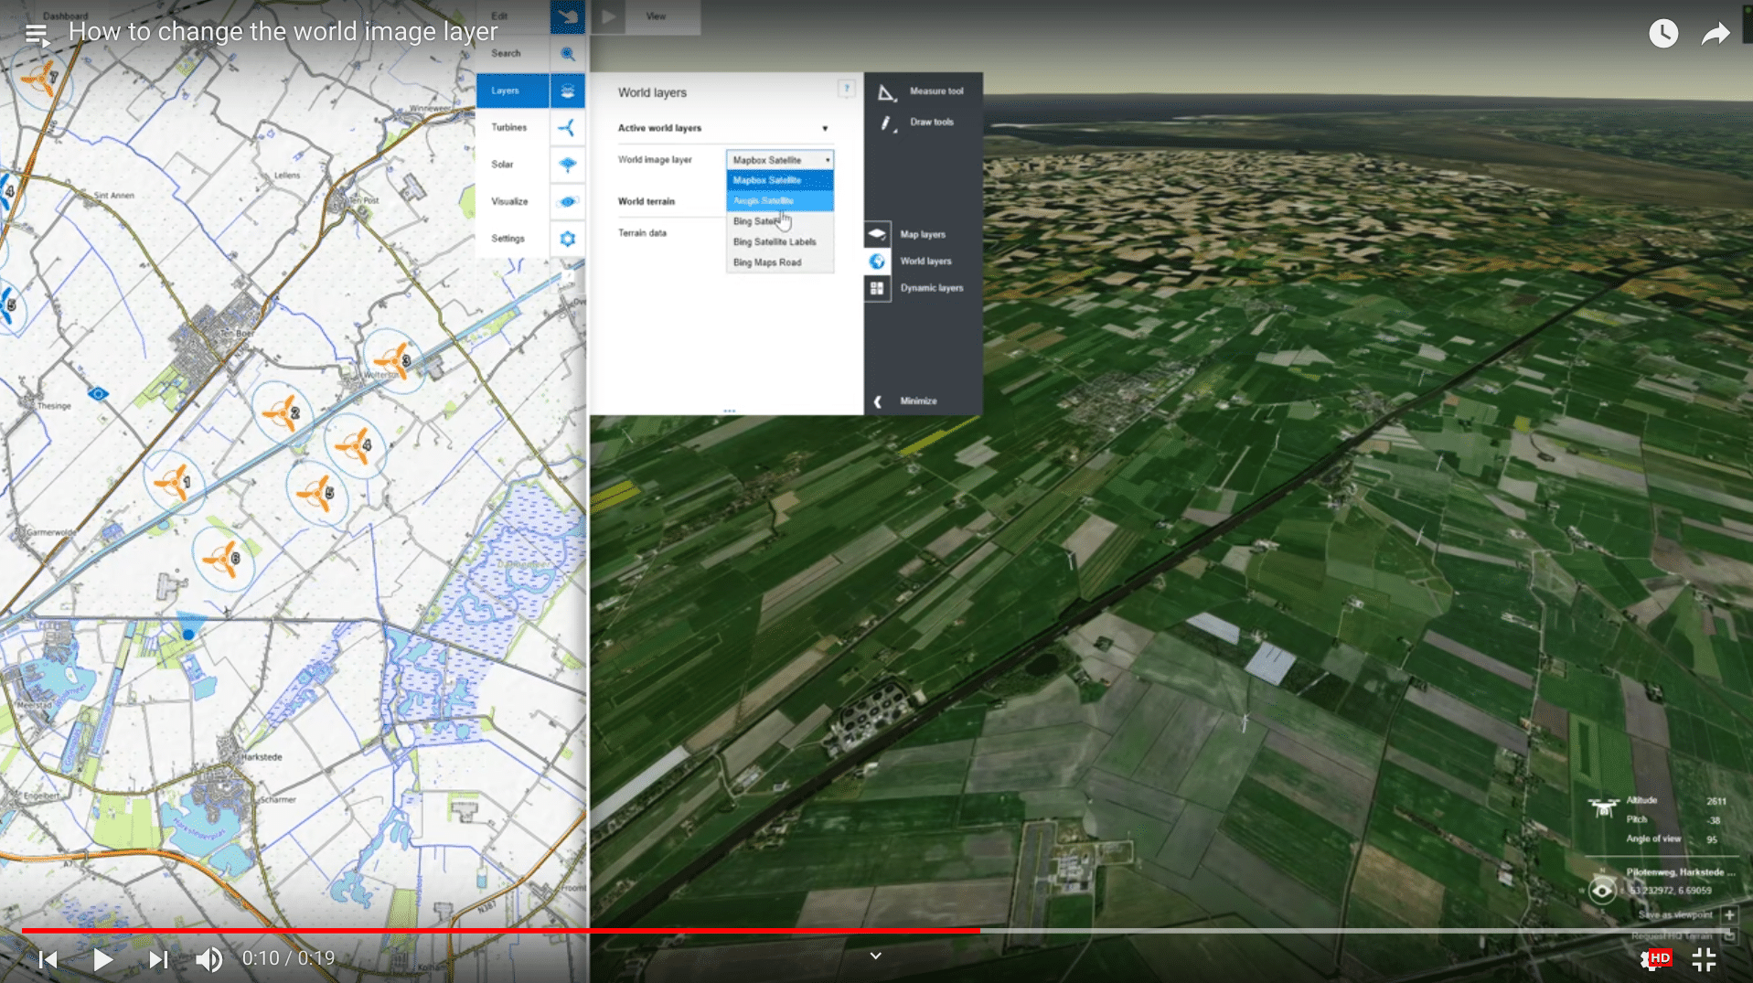Open the Solar tab

(513, 165)
